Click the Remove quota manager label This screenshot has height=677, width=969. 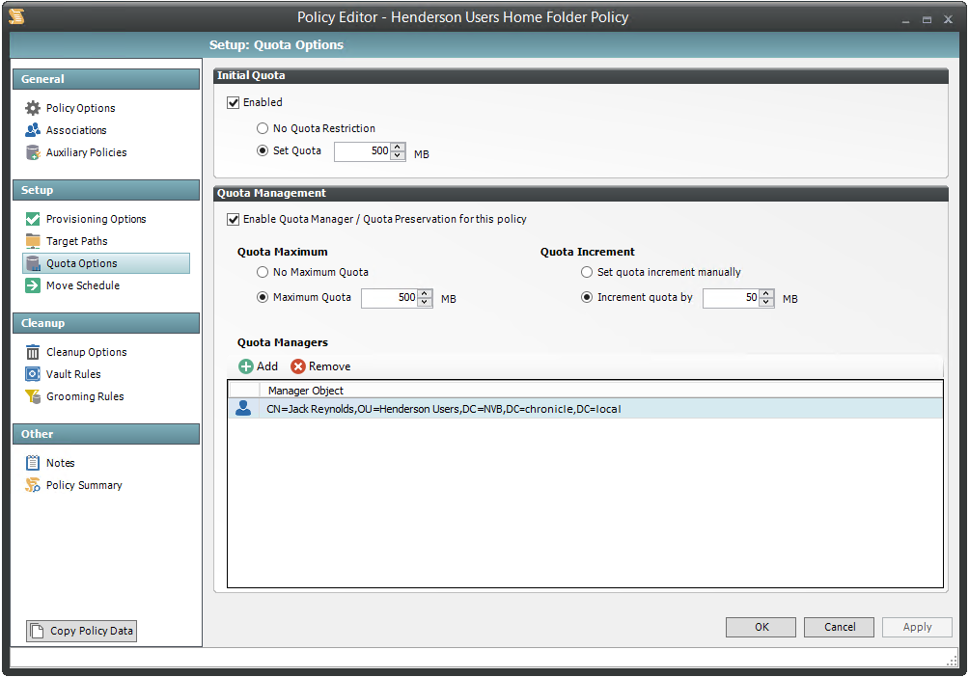point(329,366)
